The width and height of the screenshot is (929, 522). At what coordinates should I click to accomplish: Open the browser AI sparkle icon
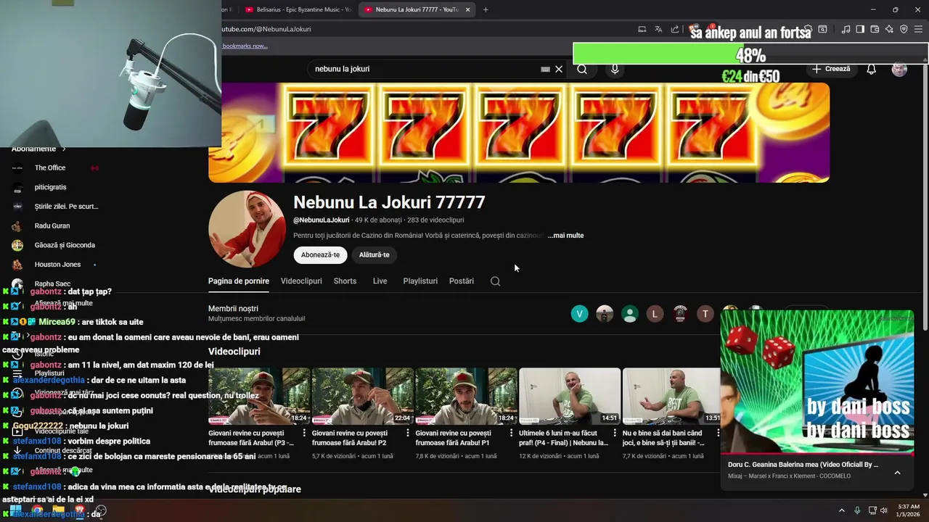[889, 29]
